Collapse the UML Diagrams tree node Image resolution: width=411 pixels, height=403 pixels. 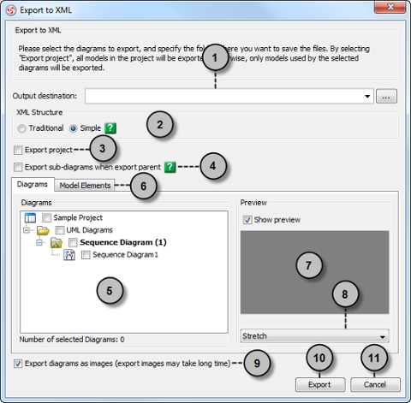(27, 230)
